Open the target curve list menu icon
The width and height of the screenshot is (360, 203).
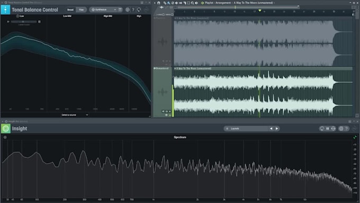(120, 10)
